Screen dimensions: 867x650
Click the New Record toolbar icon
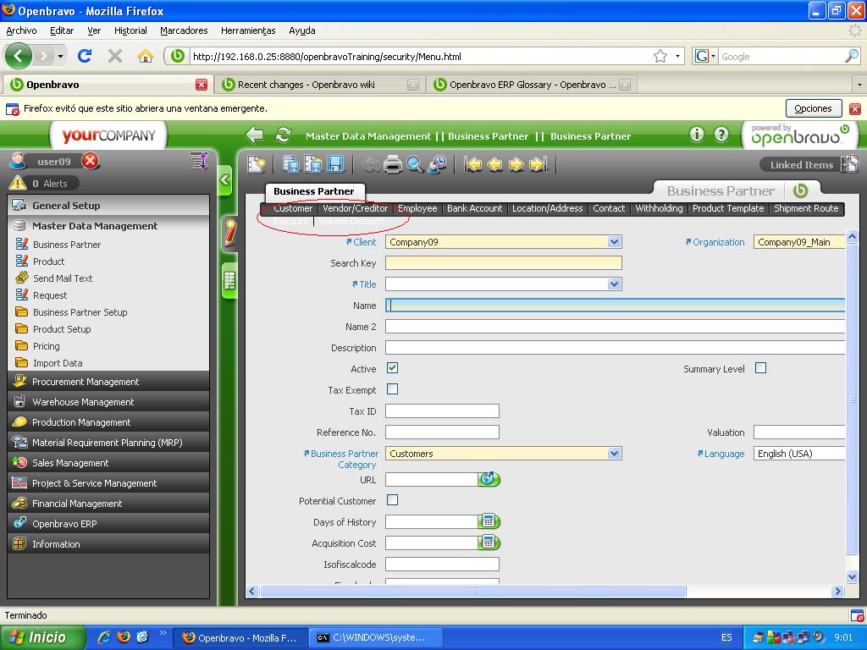click(256, 164)
